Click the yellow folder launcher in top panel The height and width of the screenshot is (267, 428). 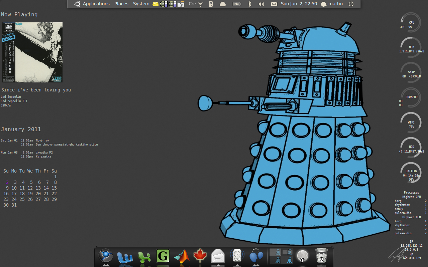click(x=155, y=4)
